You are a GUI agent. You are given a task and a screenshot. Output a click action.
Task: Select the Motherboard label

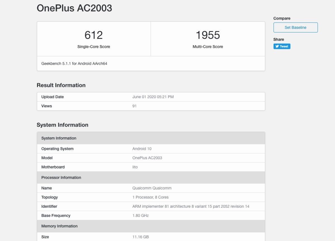(x=53, y=167)
